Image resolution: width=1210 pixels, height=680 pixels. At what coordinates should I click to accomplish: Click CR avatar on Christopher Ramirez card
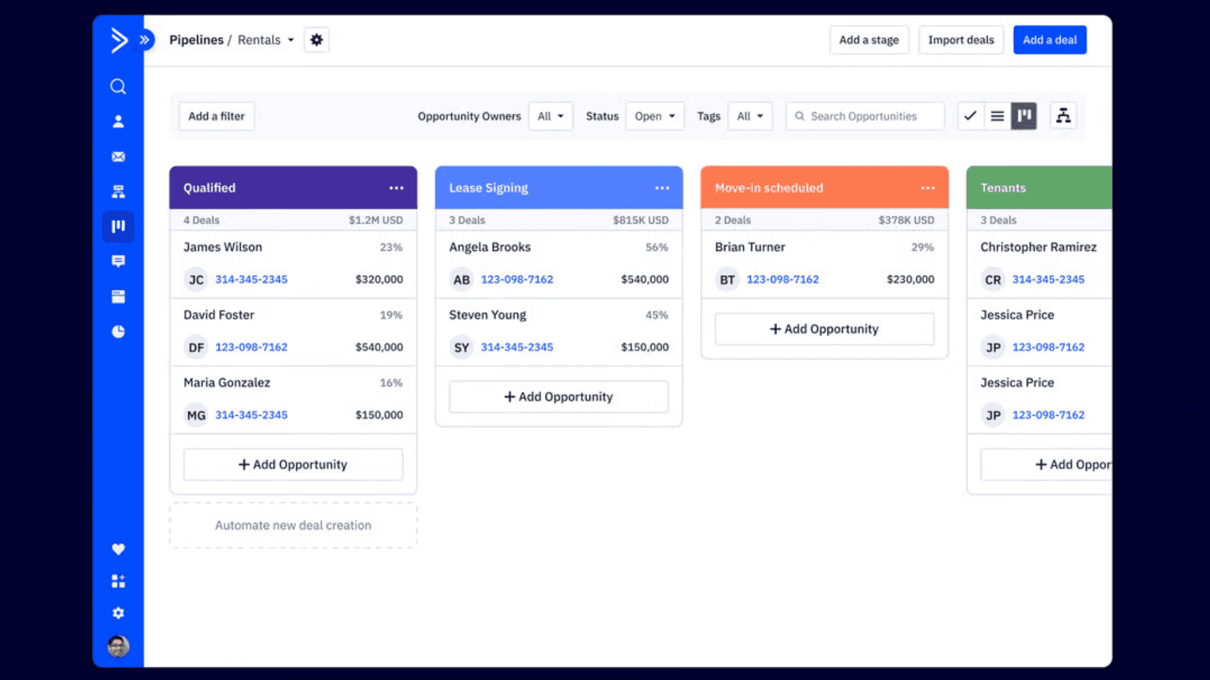(x=993, y=280)
